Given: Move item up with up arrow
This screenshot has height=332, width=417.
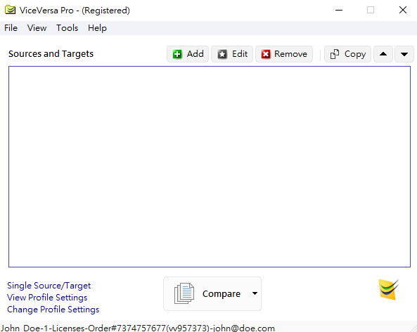Looking at the screenshot, I should point(383,54).
